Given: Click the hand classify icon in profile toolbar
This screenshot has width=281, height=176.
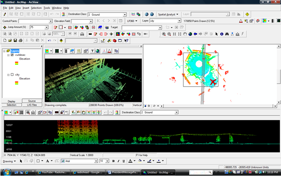Looking at the screenshot, I should click(84, 112).
